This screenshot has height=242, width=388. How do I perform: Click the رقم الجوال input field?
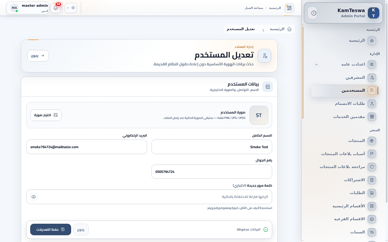click(x=212, y=172)
